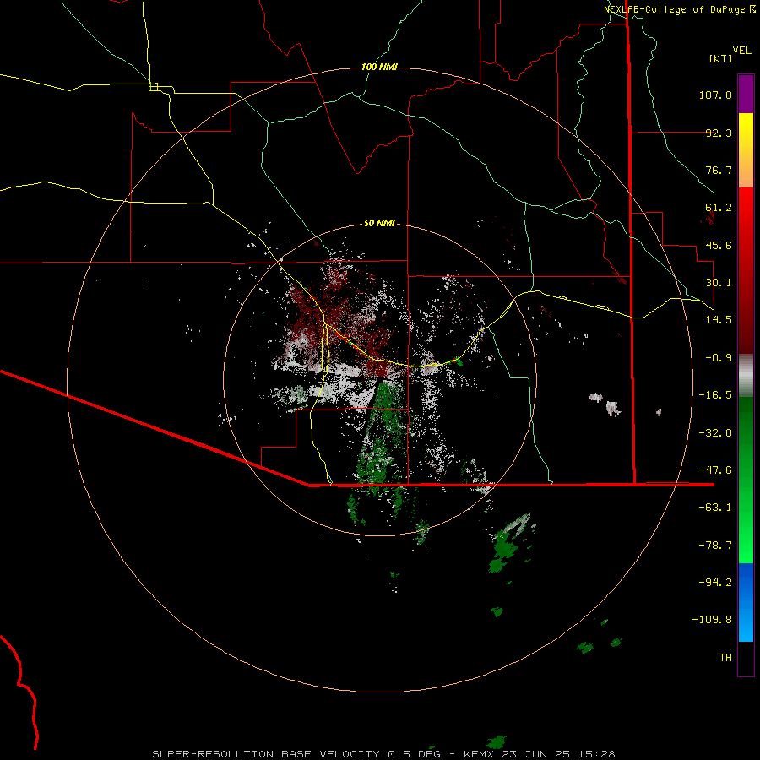Click the Super-Resolution Base Velocity caption
Viewport: 760px width, 760px height.
pos(383,754)
